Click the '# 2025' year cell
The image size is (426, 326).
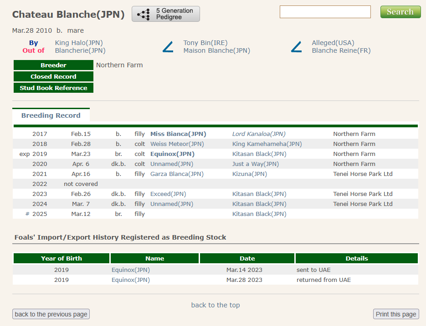coord(36,214)
